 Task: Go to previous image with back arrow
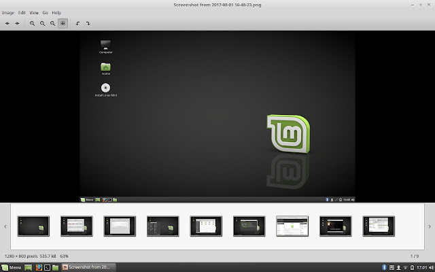pyautogui.click(x=7, y=24)
